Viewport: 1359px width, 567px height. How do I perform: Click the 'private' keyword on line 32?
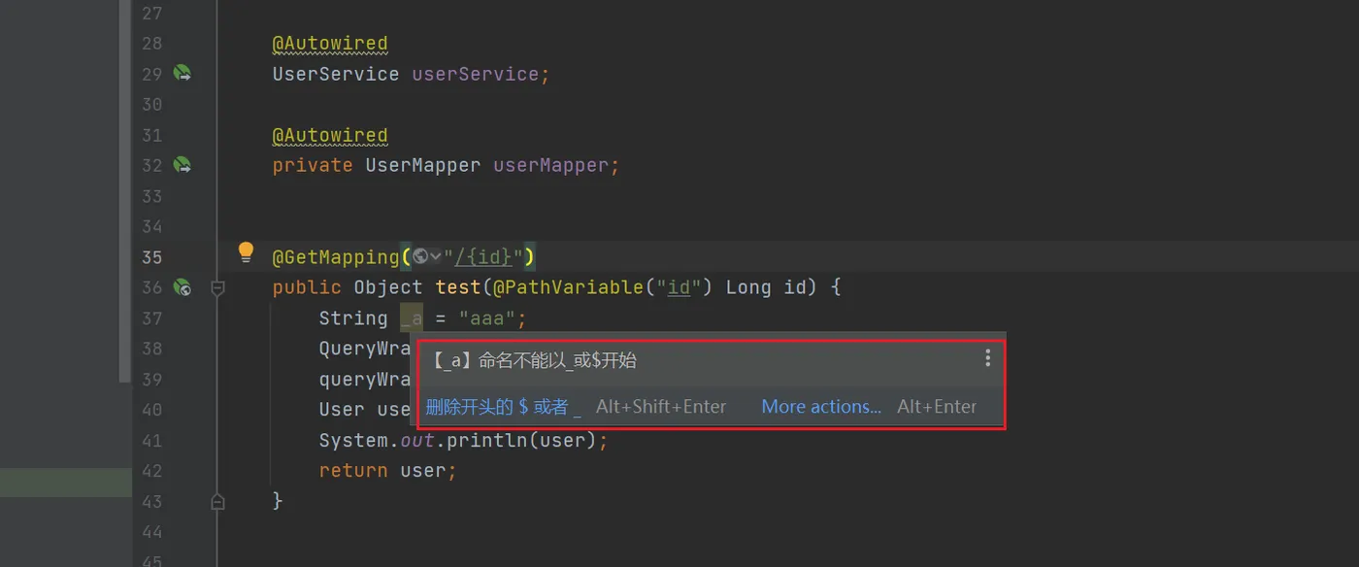[313, 165]
